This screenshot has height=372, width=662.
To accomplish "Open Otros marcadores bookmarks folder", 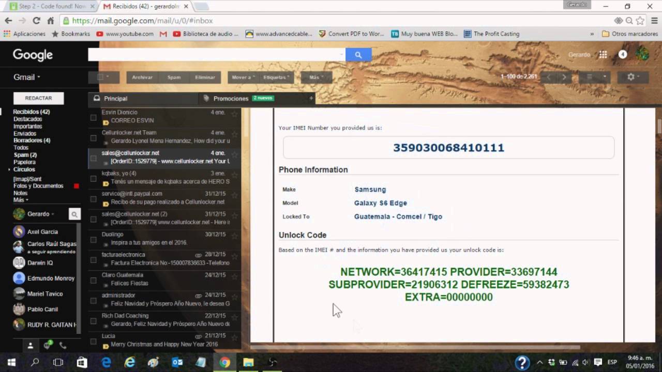I will [629, 34].
